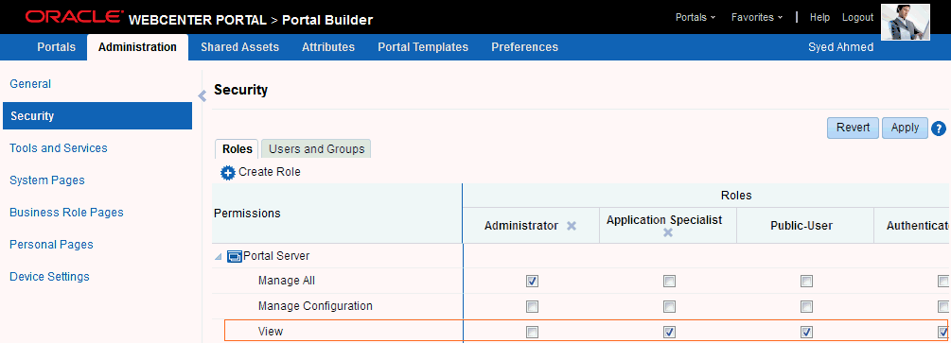Click the Administrator column header
This screenshot has height=343, width=951.
[521, 226]
